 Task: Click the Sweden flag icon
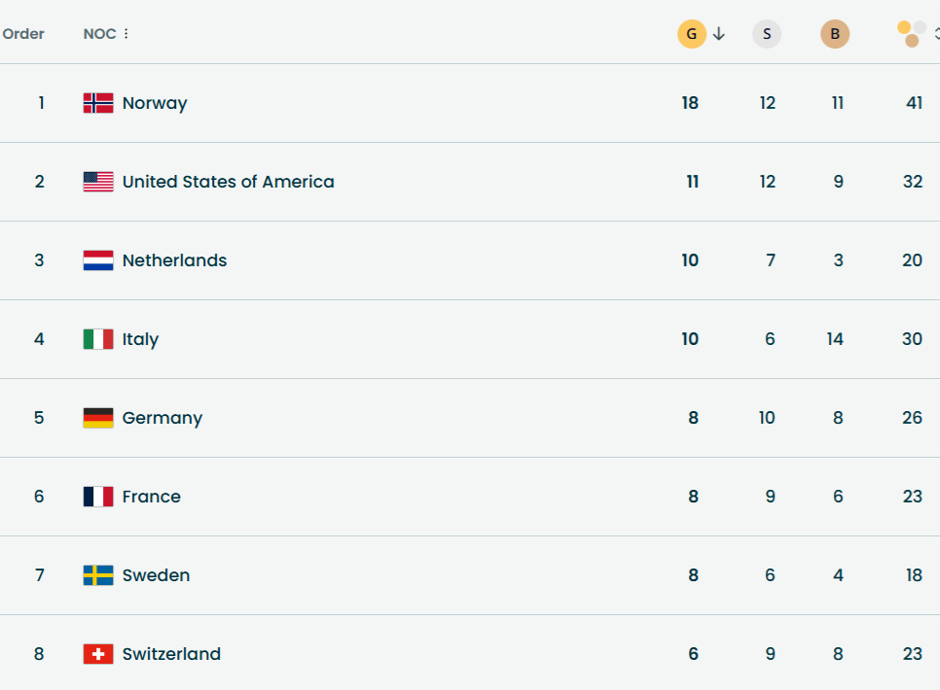click(98, 575)
